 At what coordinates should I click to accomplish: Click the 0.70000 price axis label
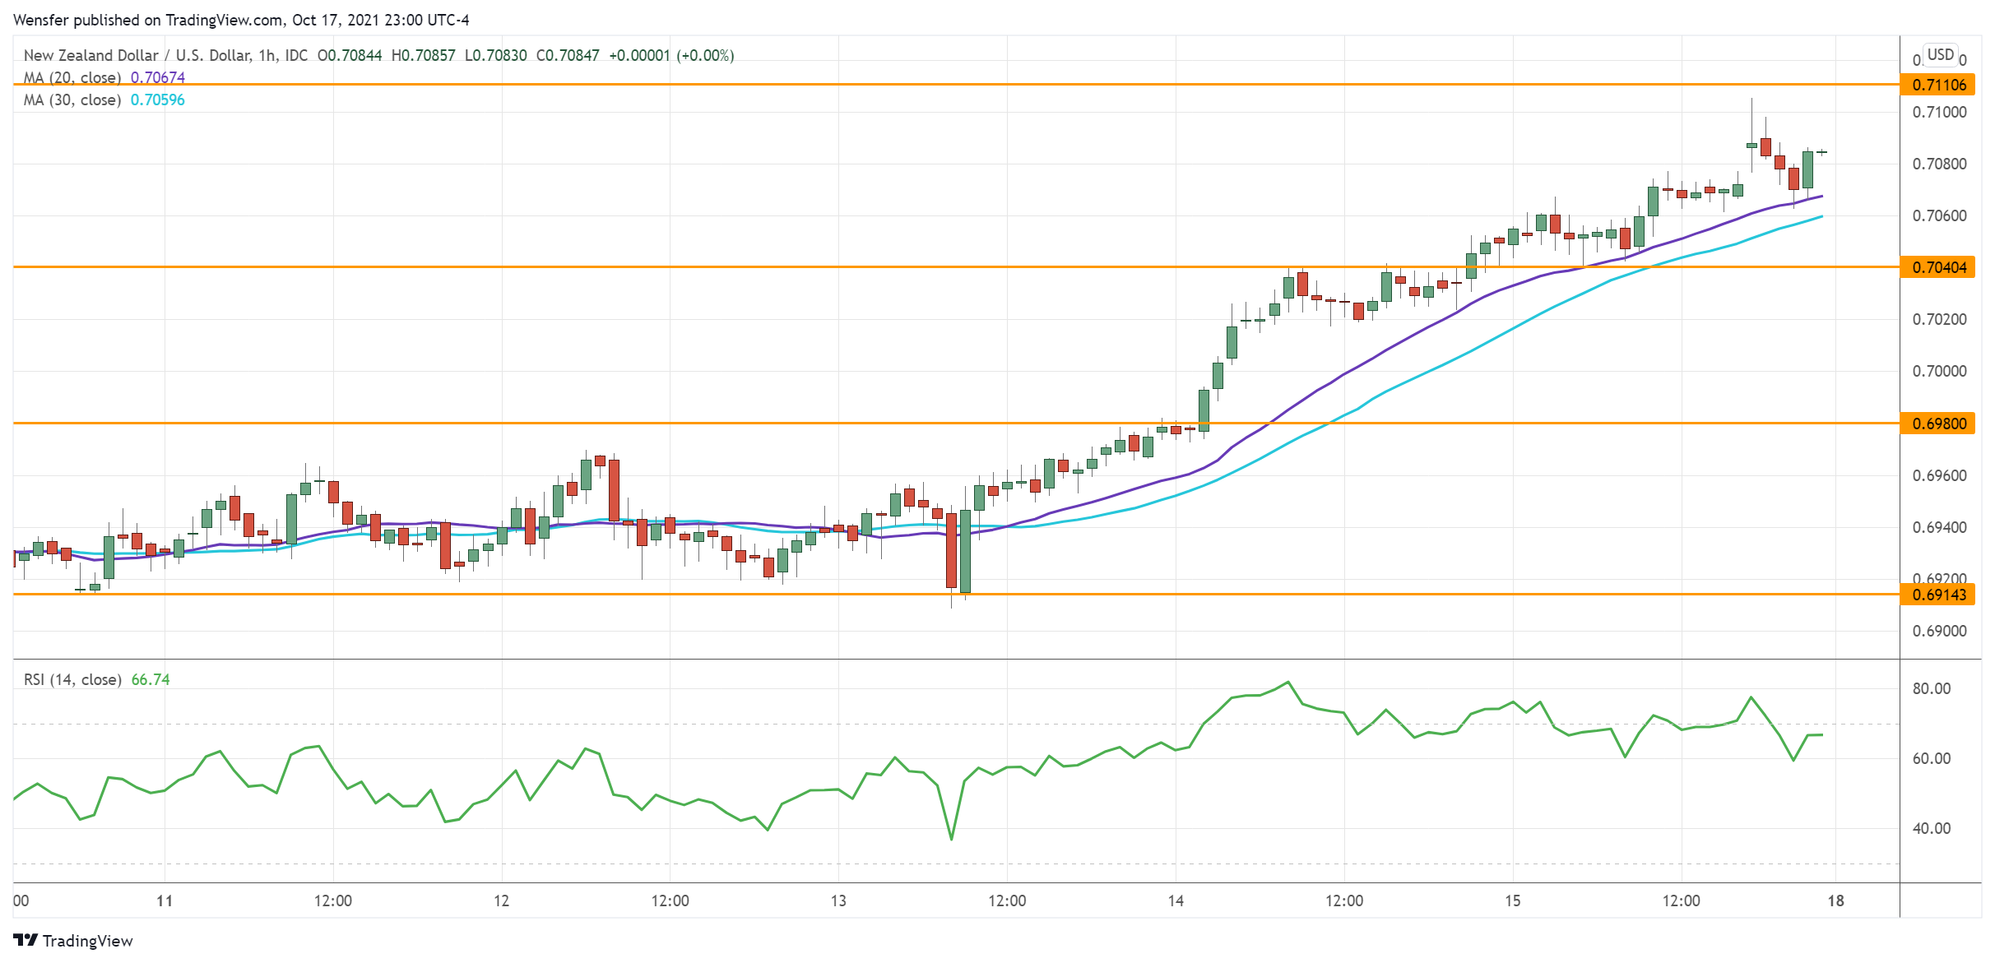coord(1939,371)
